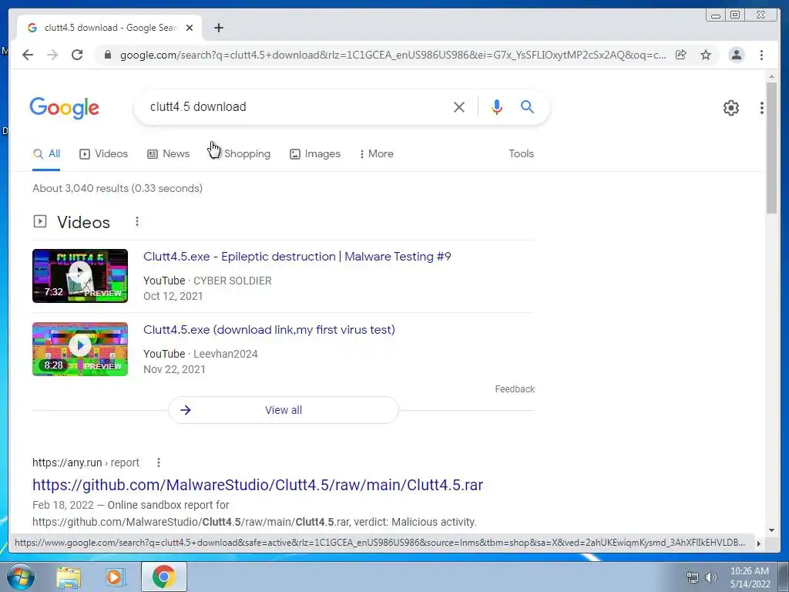Open the Chrome profile avatar
This screenshot has height=592, width=789.
[736, 55]
